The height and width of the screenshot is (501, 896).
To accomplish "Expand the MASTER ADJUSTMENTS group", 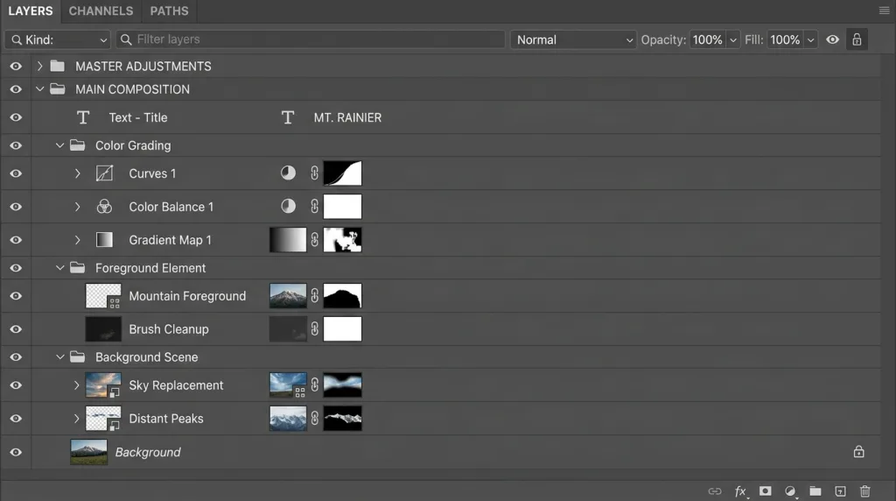I will (x=39, y=67).
